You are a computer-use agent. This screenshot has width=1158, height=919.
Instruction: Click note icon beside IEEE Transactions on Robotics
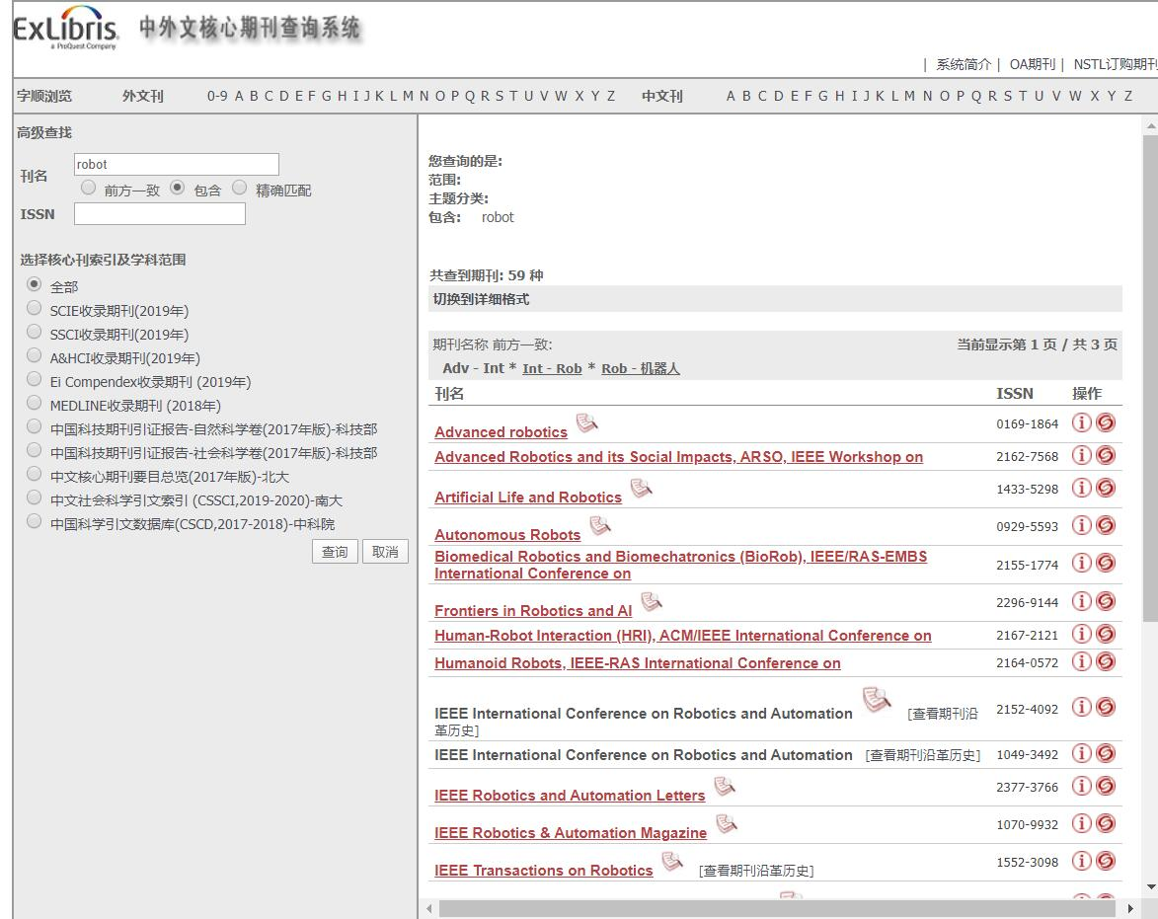pos(672,862)
